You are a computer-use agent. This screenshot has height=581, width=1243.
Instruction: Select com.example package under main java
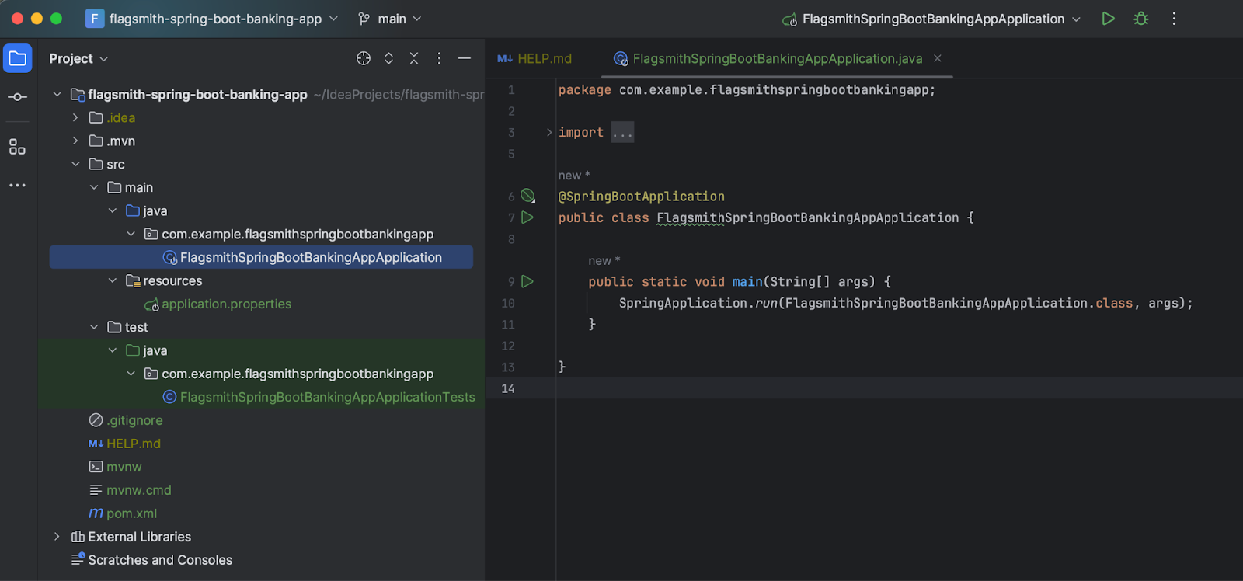pos(298,234)
